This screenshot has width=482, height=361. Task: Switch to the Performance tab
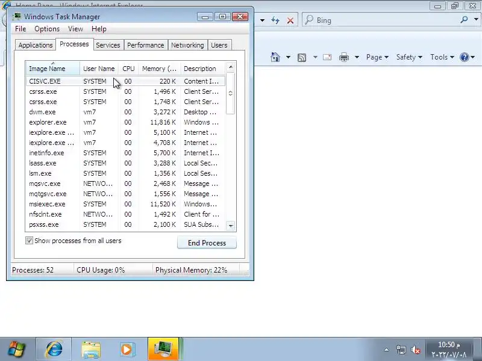click(x=145, y=45)
